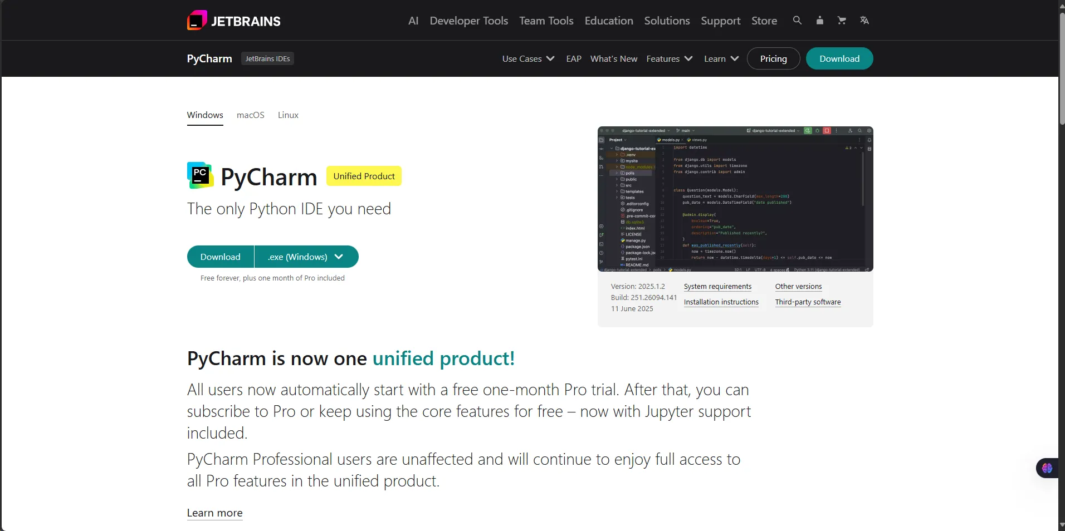Image resolution: width=1065 pixels, height=531 pixels.
Task: Open the Developer Tools menu
Action: 469,21
